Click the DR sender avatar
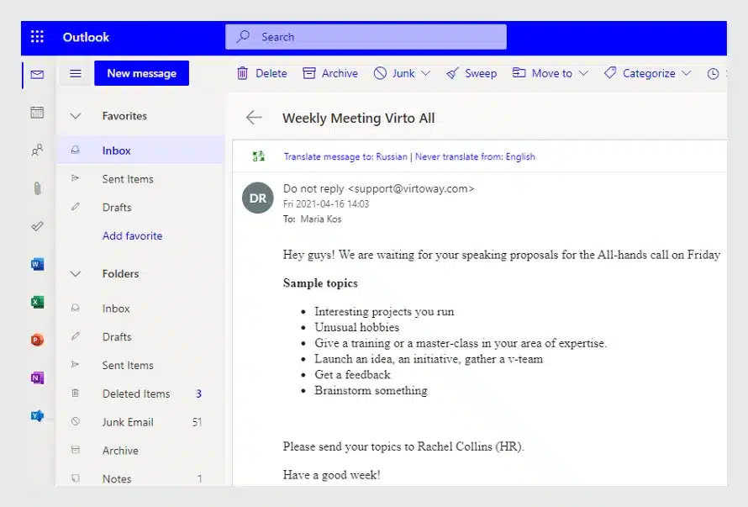 click(258, 198)
